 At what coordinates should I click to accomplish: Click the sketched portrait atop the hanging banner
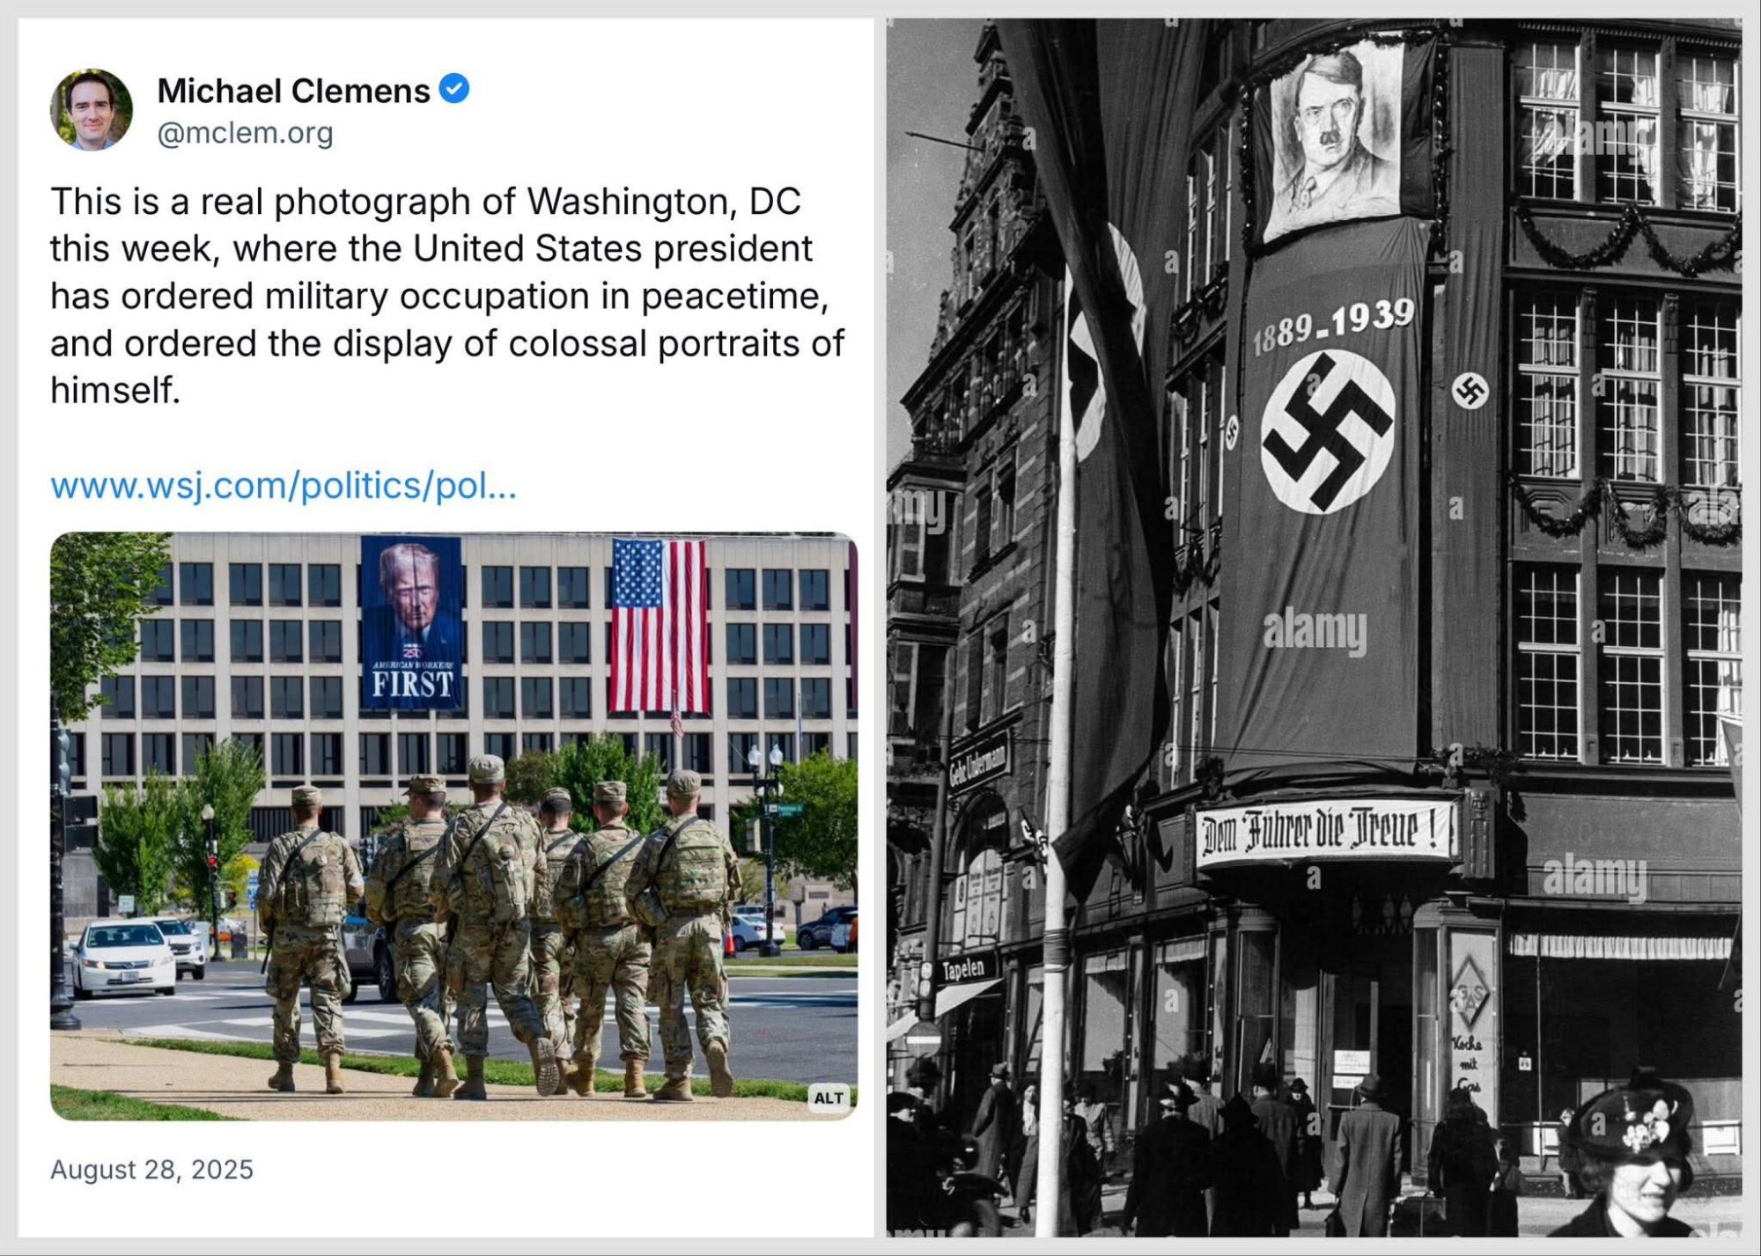pos(1333,143)
